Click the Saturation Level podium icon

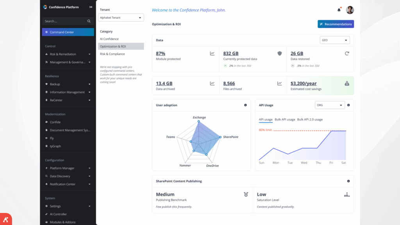coord(347,195)
